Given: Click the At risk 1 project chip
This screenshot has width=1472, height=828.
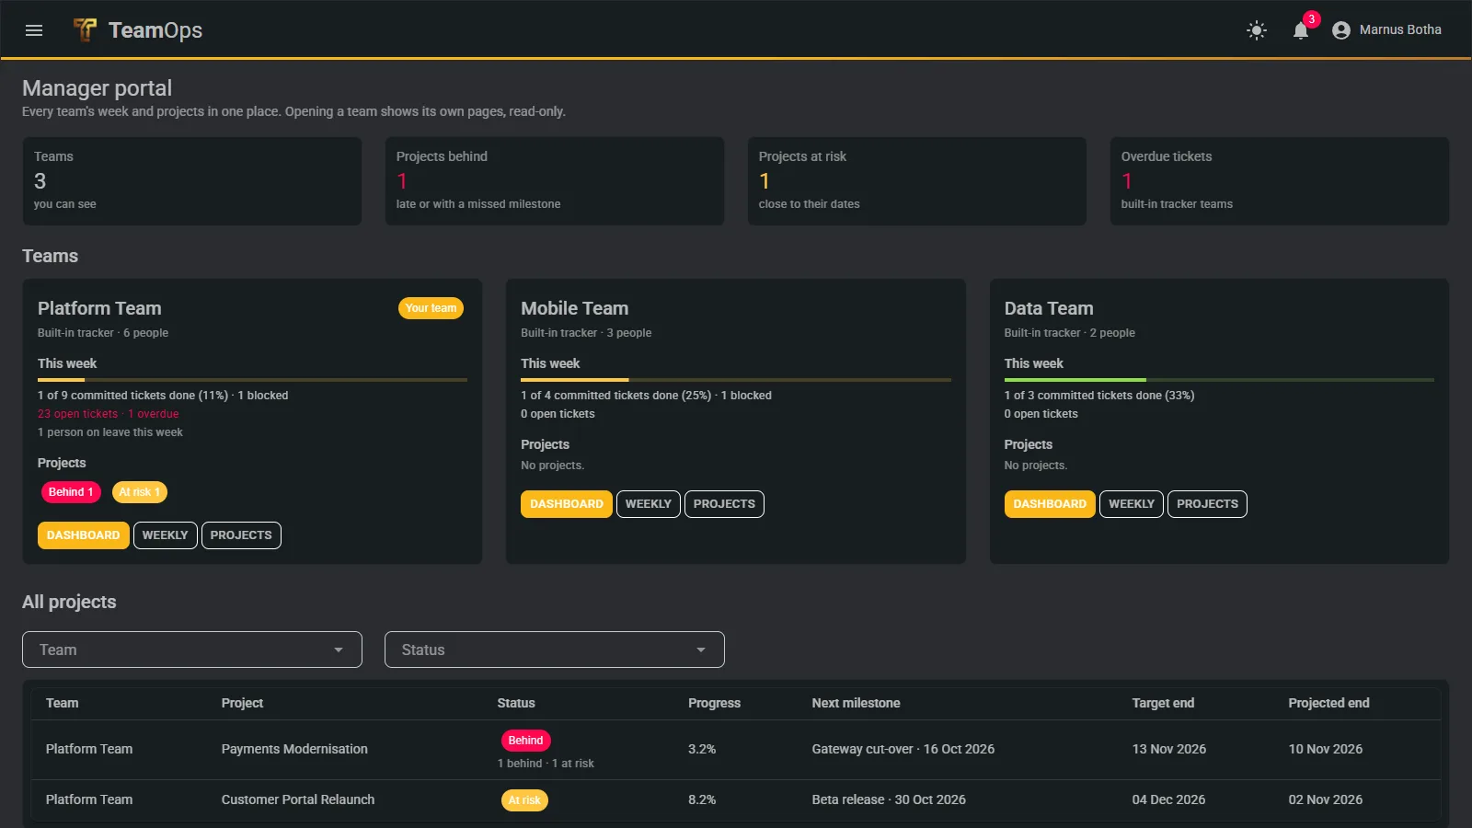Looking at the screenshot, I should pyautogui.click(x=139, y=492).
